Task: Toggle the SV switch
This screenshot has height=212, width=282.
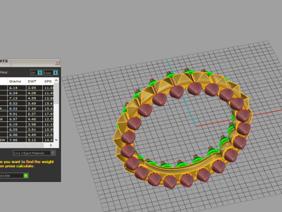Action: pos(36,72)
